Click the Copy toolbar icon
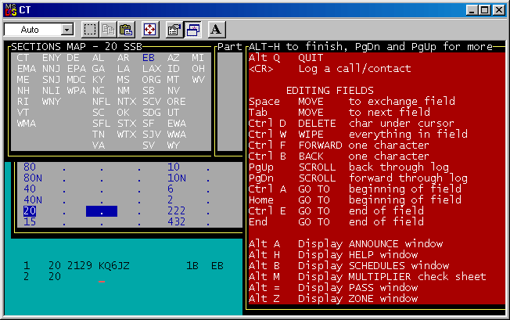The height and width of the screenshot is (320, 510). point(108,30)
